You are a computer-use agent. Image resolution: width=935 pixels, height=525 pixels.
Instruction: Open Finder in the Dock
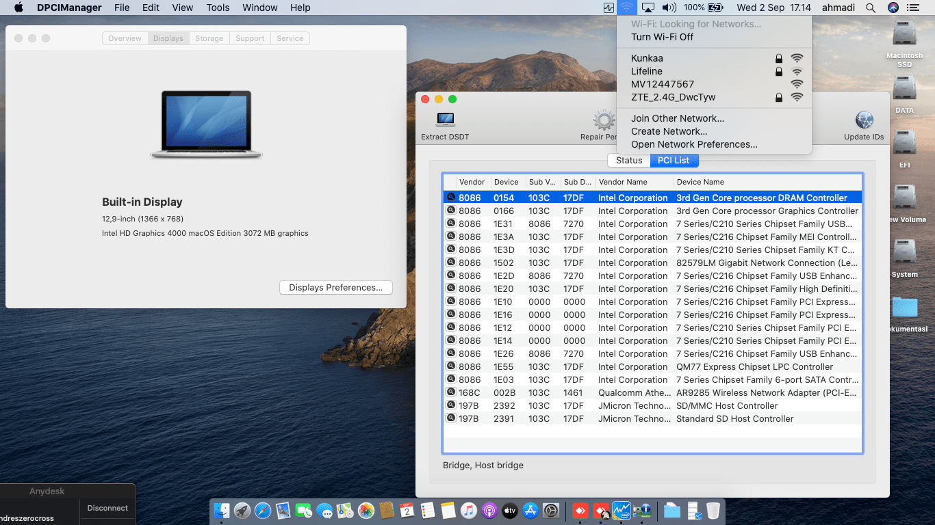[x=221, y=510]
